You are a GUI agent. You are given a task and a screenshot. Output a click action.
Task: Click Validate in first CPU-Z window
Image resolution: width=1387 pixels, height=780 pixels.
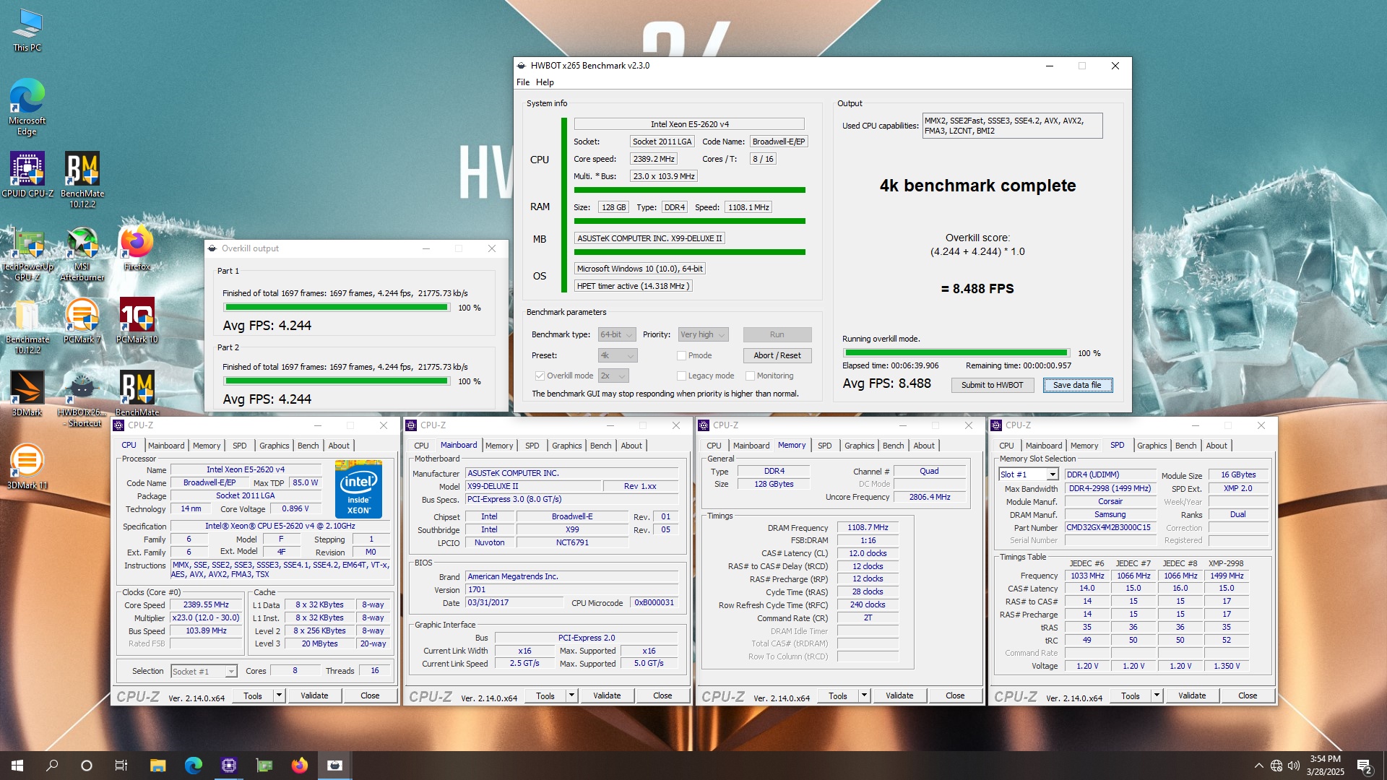click(x=314, y=695)
